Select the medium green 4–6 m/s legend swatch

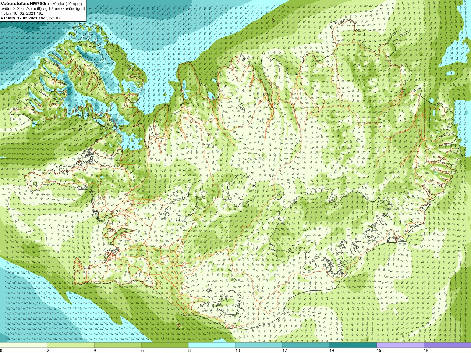(x=118, y=345)
